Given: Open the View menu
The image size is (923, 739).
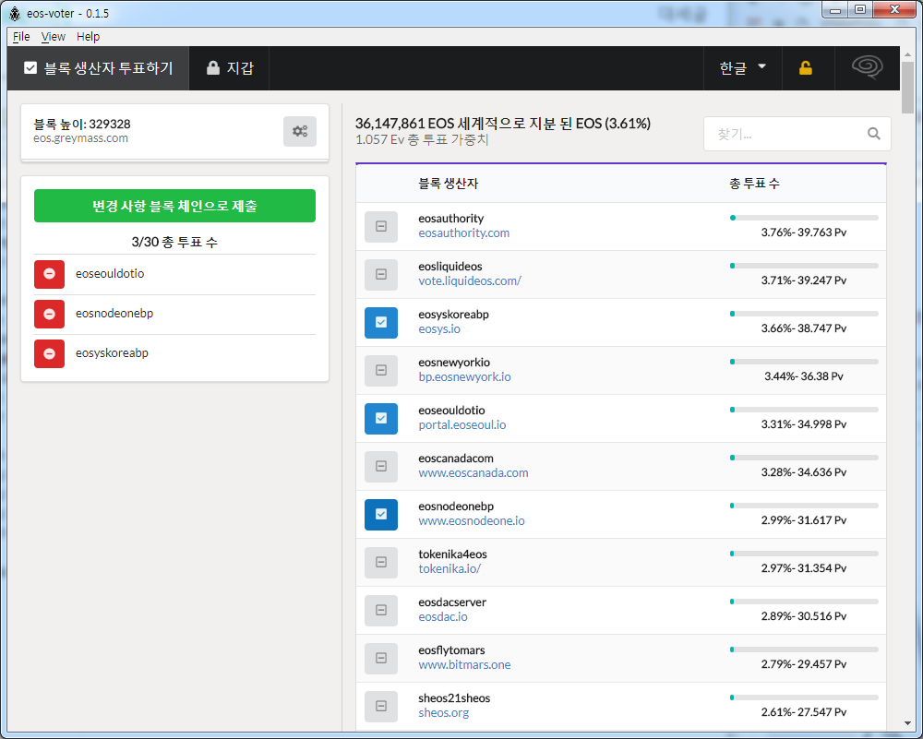Looking at the screenshot, I should [53, 37].
